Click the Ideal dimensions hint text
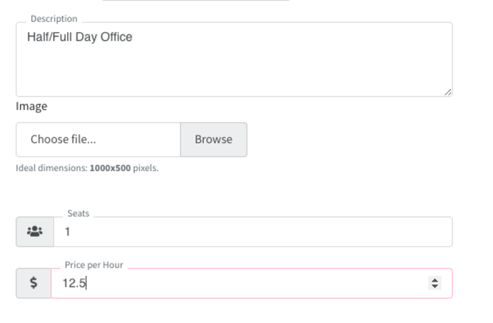The width and height of the screenshot is (493, 323). tap(87, 168)
